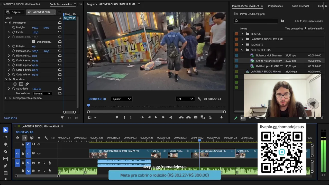The width and height of the screenshot is (329, 185).
Task: Toggle the timeline Snap magnet button
Action: [x=25, y=138]
